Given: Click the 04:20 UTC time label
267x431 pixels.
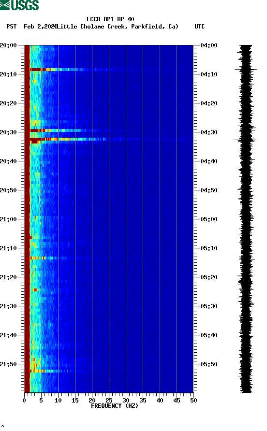Looking at the screenshot, I should coord(209,103).
